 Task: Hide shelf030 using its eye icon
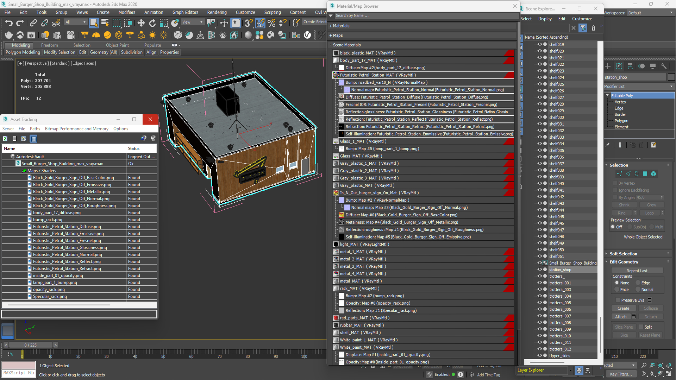tap(539, 117)
